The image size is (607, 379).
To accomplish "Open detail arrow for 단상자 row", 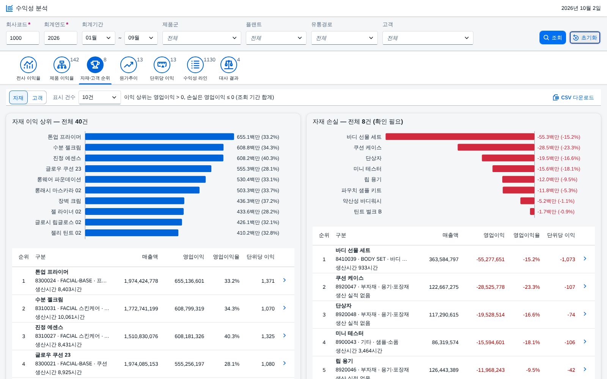I will coord(585,314).
